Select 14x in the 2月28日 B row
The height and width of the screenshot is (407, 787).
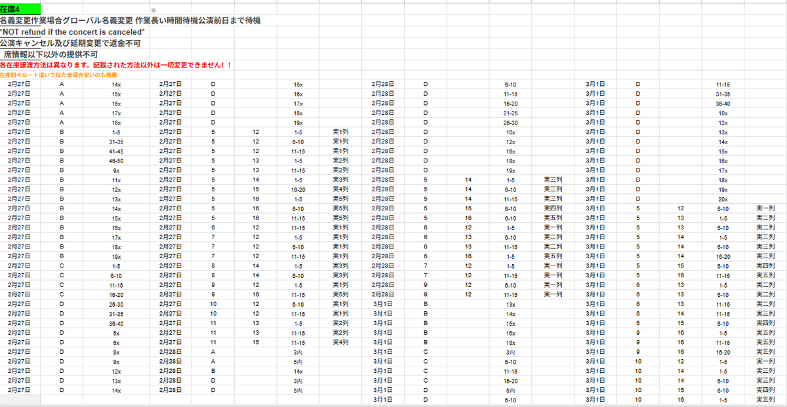tap(298, 370)
